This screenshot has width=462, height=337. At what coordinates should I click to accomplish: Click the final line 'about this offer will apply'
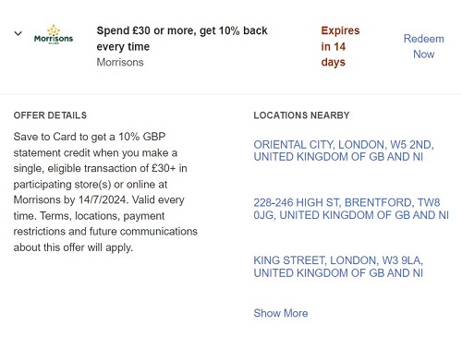[73, 247]
